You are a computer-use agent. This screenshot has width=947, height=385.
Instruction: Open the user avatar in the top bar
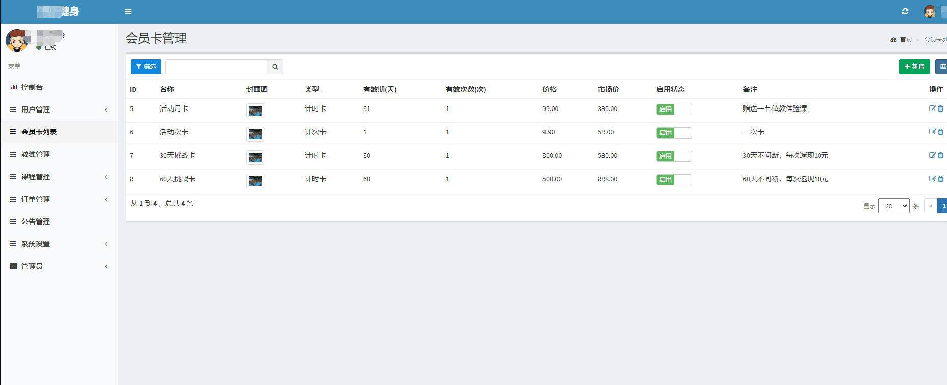click(x=930, y=11)
